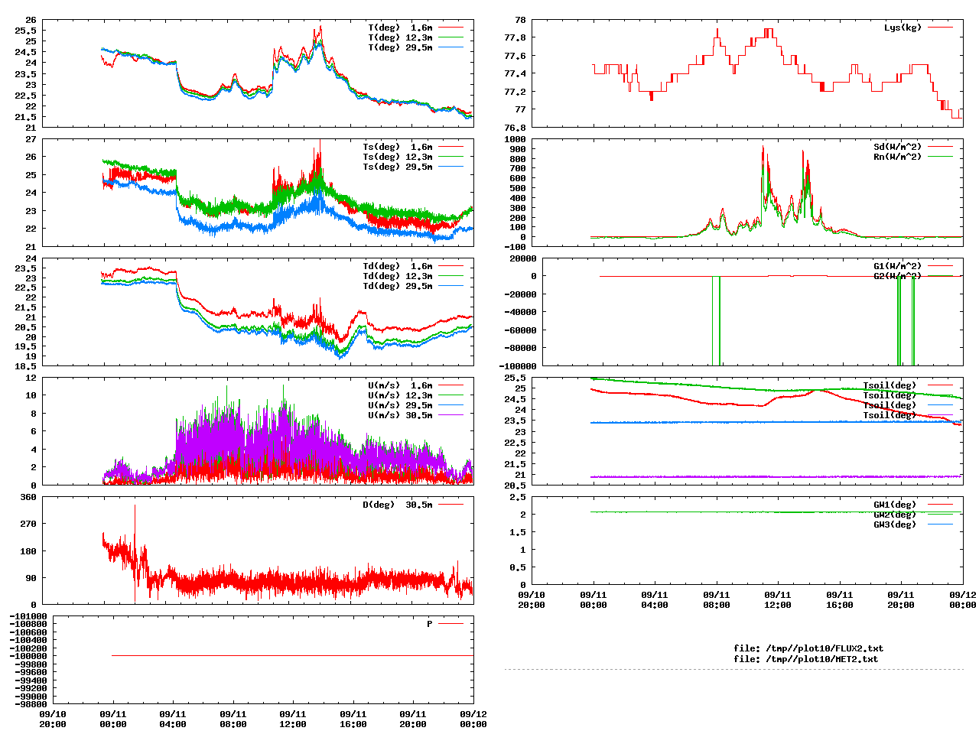Click the 09/11 08:00 label under the GW plot
Screen dimensions: 979x734
(x=717, y=599)
